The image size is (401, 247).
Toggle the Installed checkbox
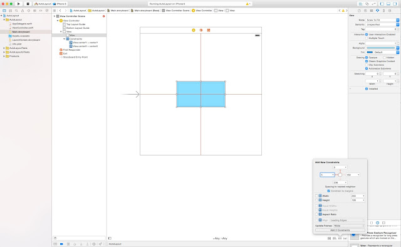(367, 89)
